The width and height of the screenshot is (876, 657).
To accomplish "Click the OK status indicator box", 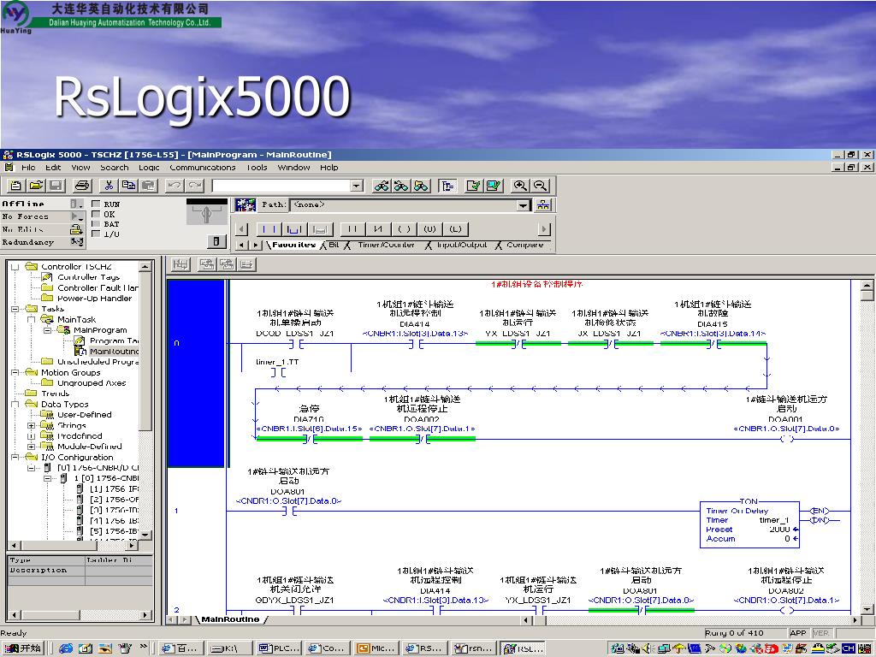I will coord(96,214).
